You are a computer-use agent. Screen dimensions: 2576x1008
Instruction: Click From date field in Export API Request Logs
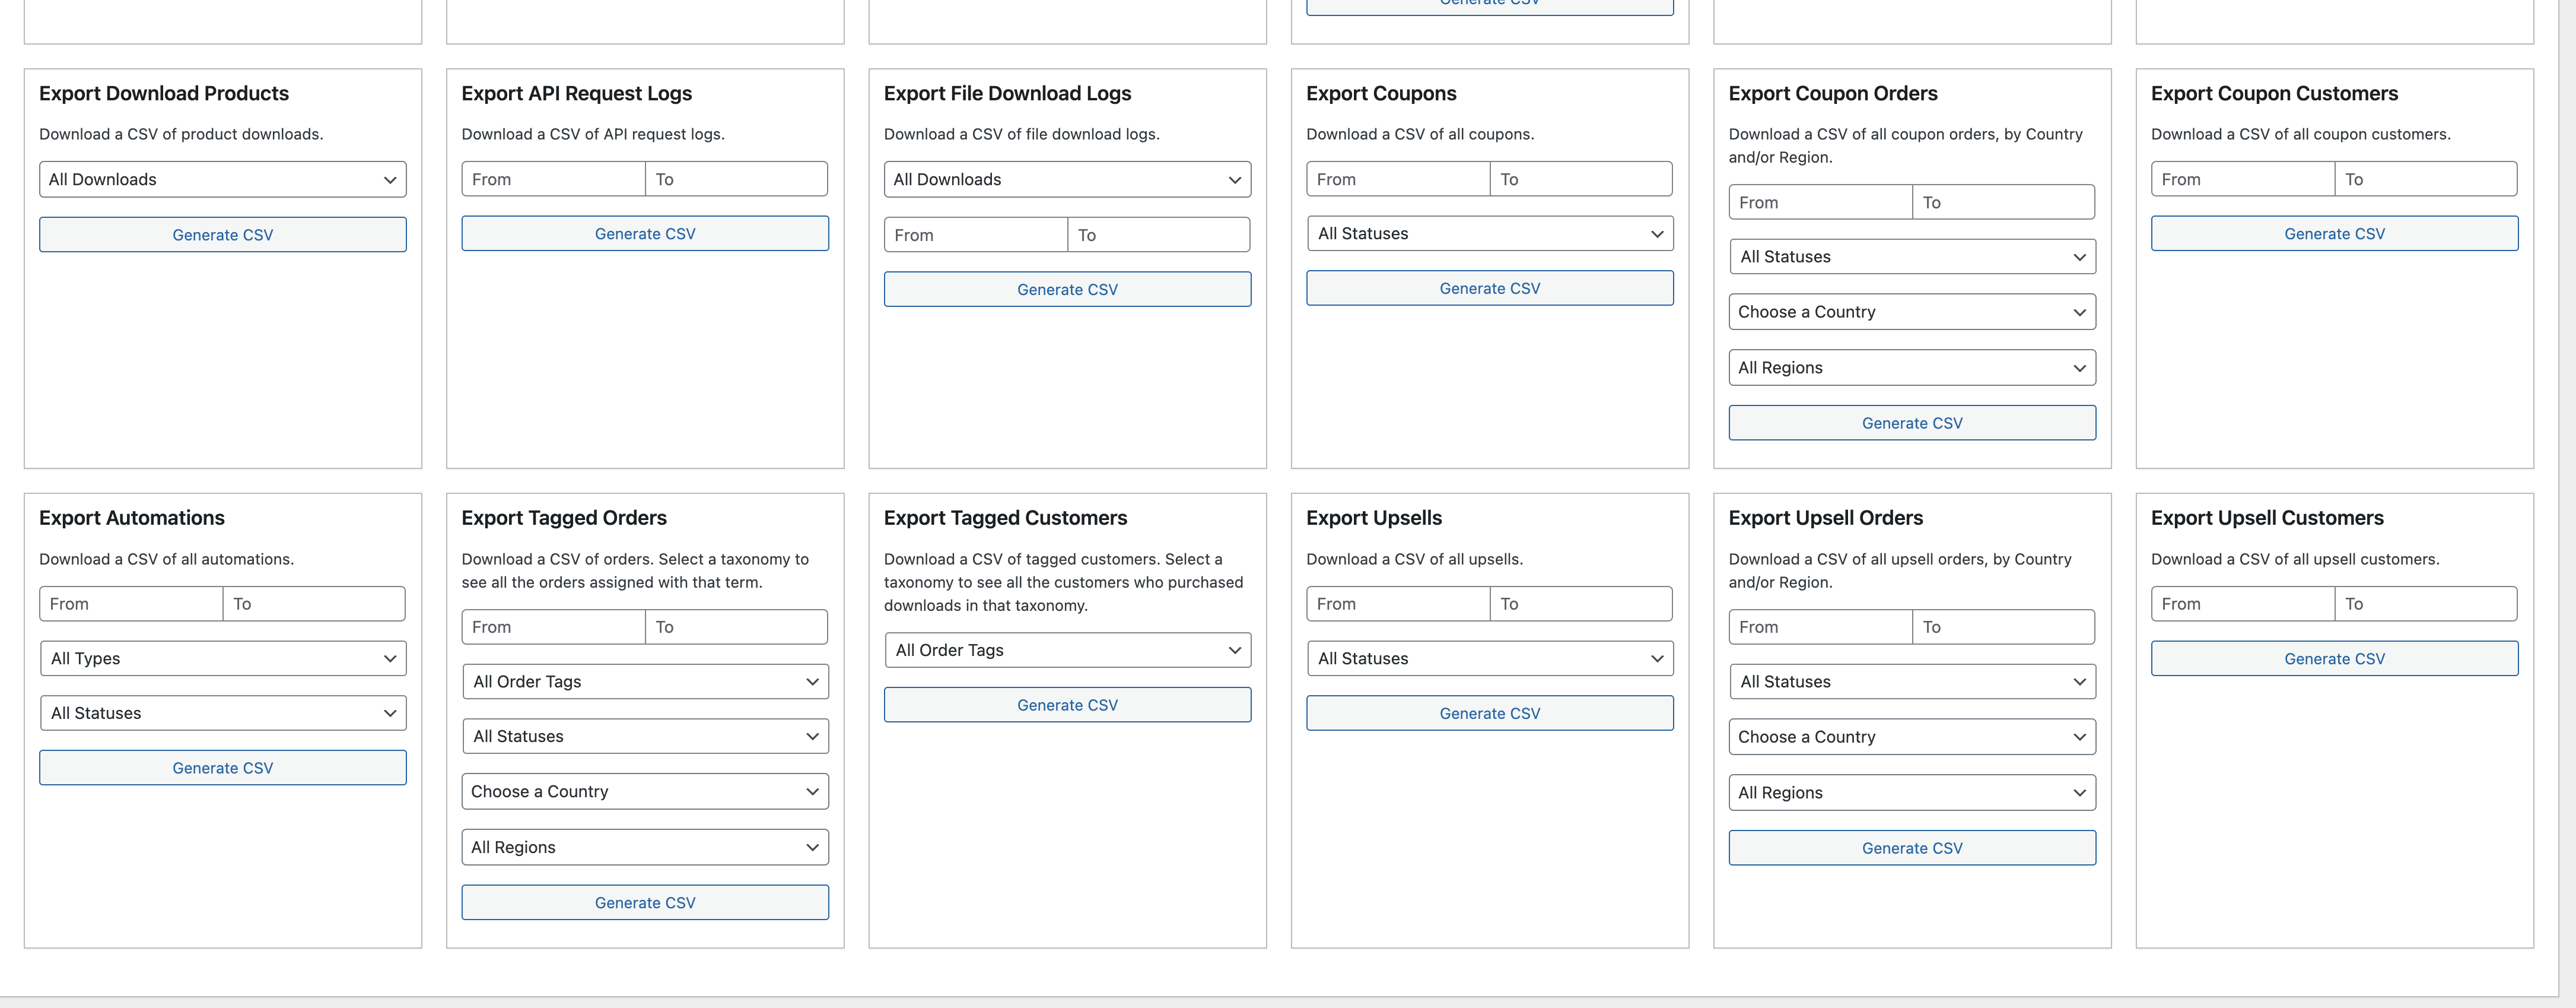[553, 179]
